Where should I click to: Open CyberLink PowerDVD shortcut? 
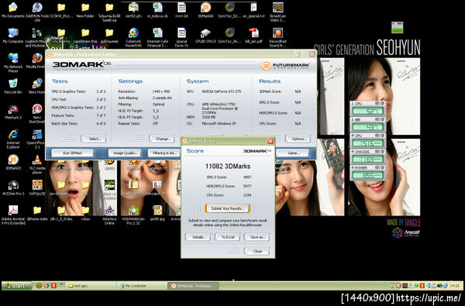tap(133, 37)
